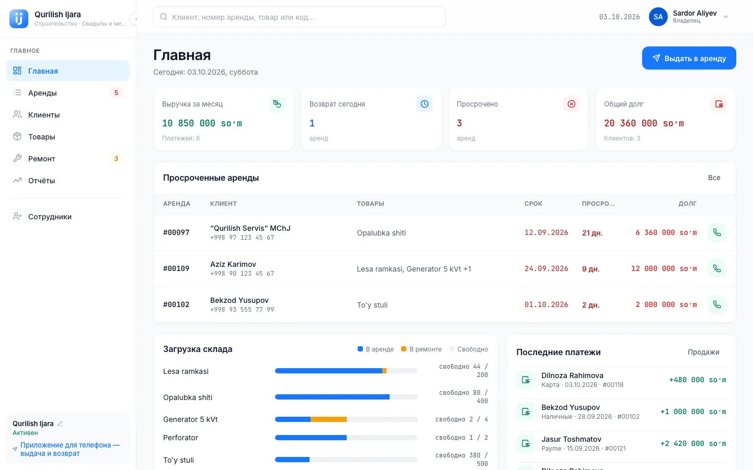The width and height of the screenshot is (753, 470).
Task: Click the debt amount 12 000 000 so'm
Action: point(664,268)
